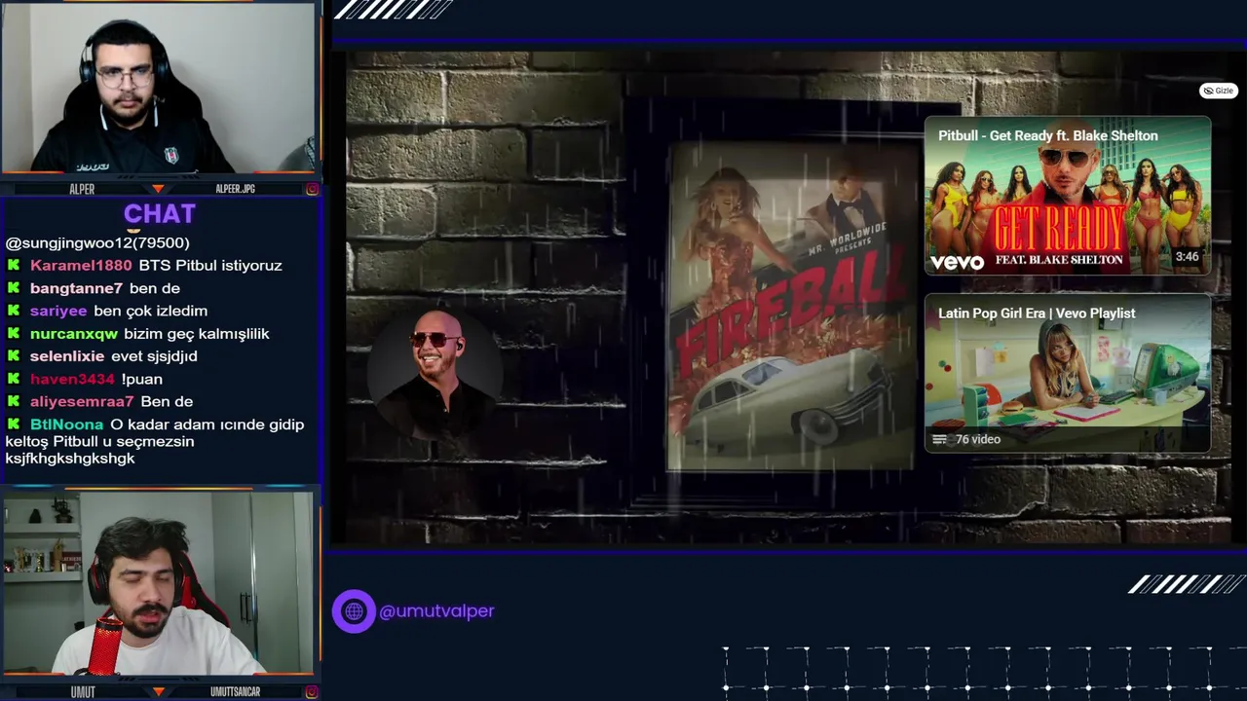Click the Kick badge beside bangtanne7
This screenshot has width=1247, height=701.
pos(14,288)
